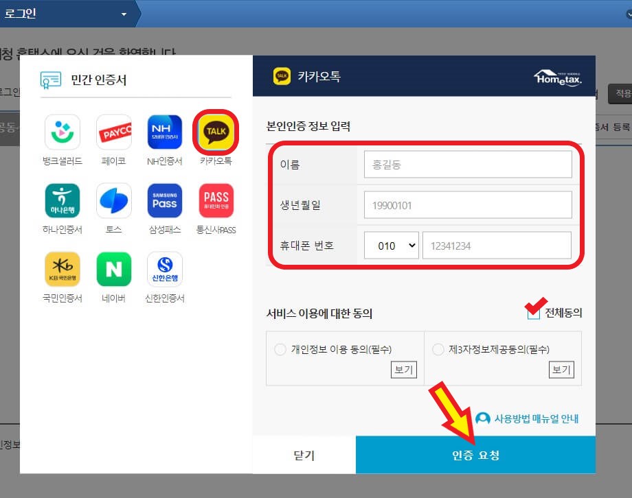Image resolution: width=632 pixels, height=498 pixels.
Task: Select the 하나인증서 bank icon
Action: pyautogui.click(x=63, y=200)
